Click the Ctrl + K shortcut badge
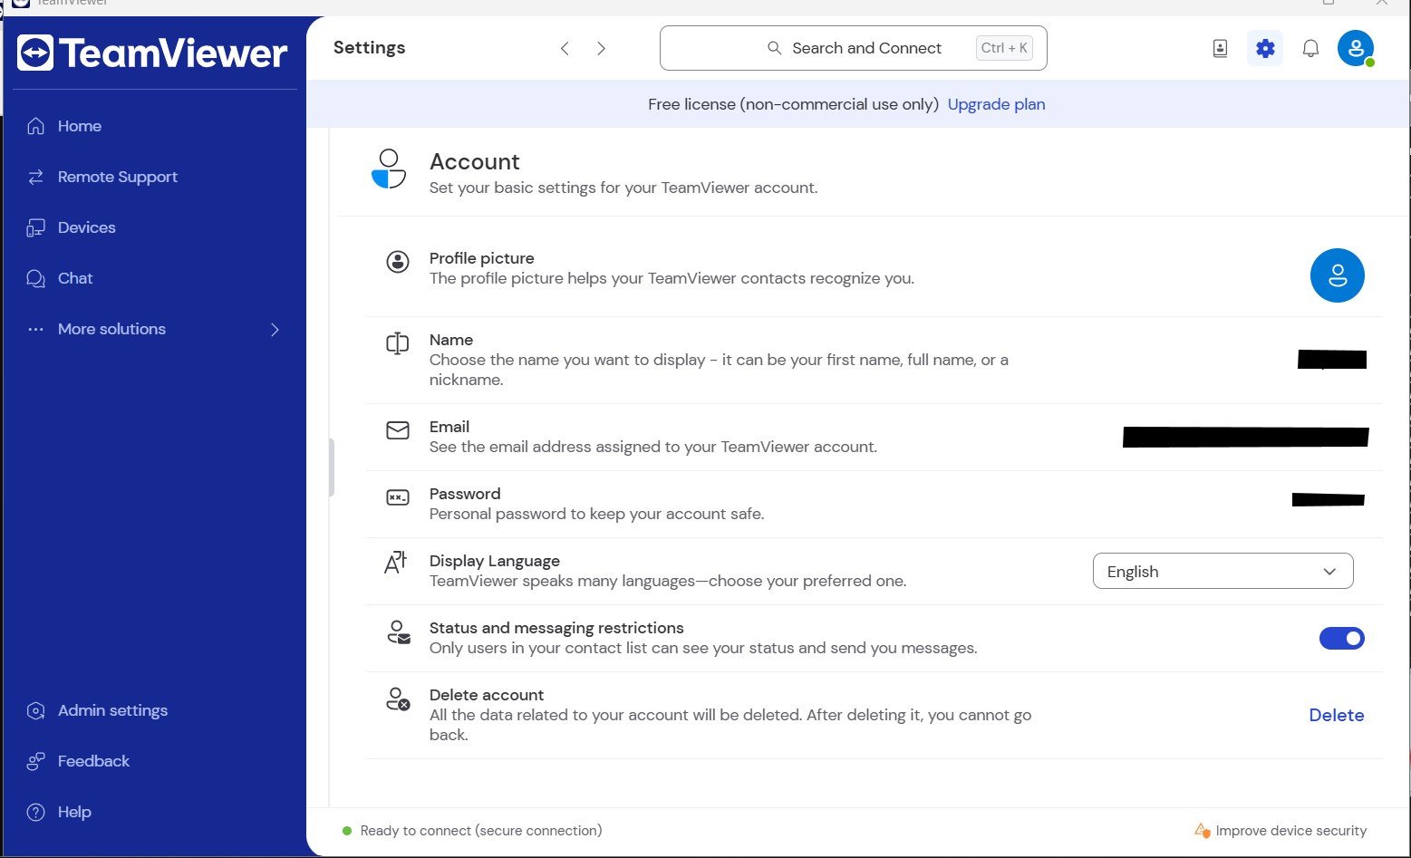Viewport: 1411px width, 858px height. pyautogui.click(x=1004, y=48)
